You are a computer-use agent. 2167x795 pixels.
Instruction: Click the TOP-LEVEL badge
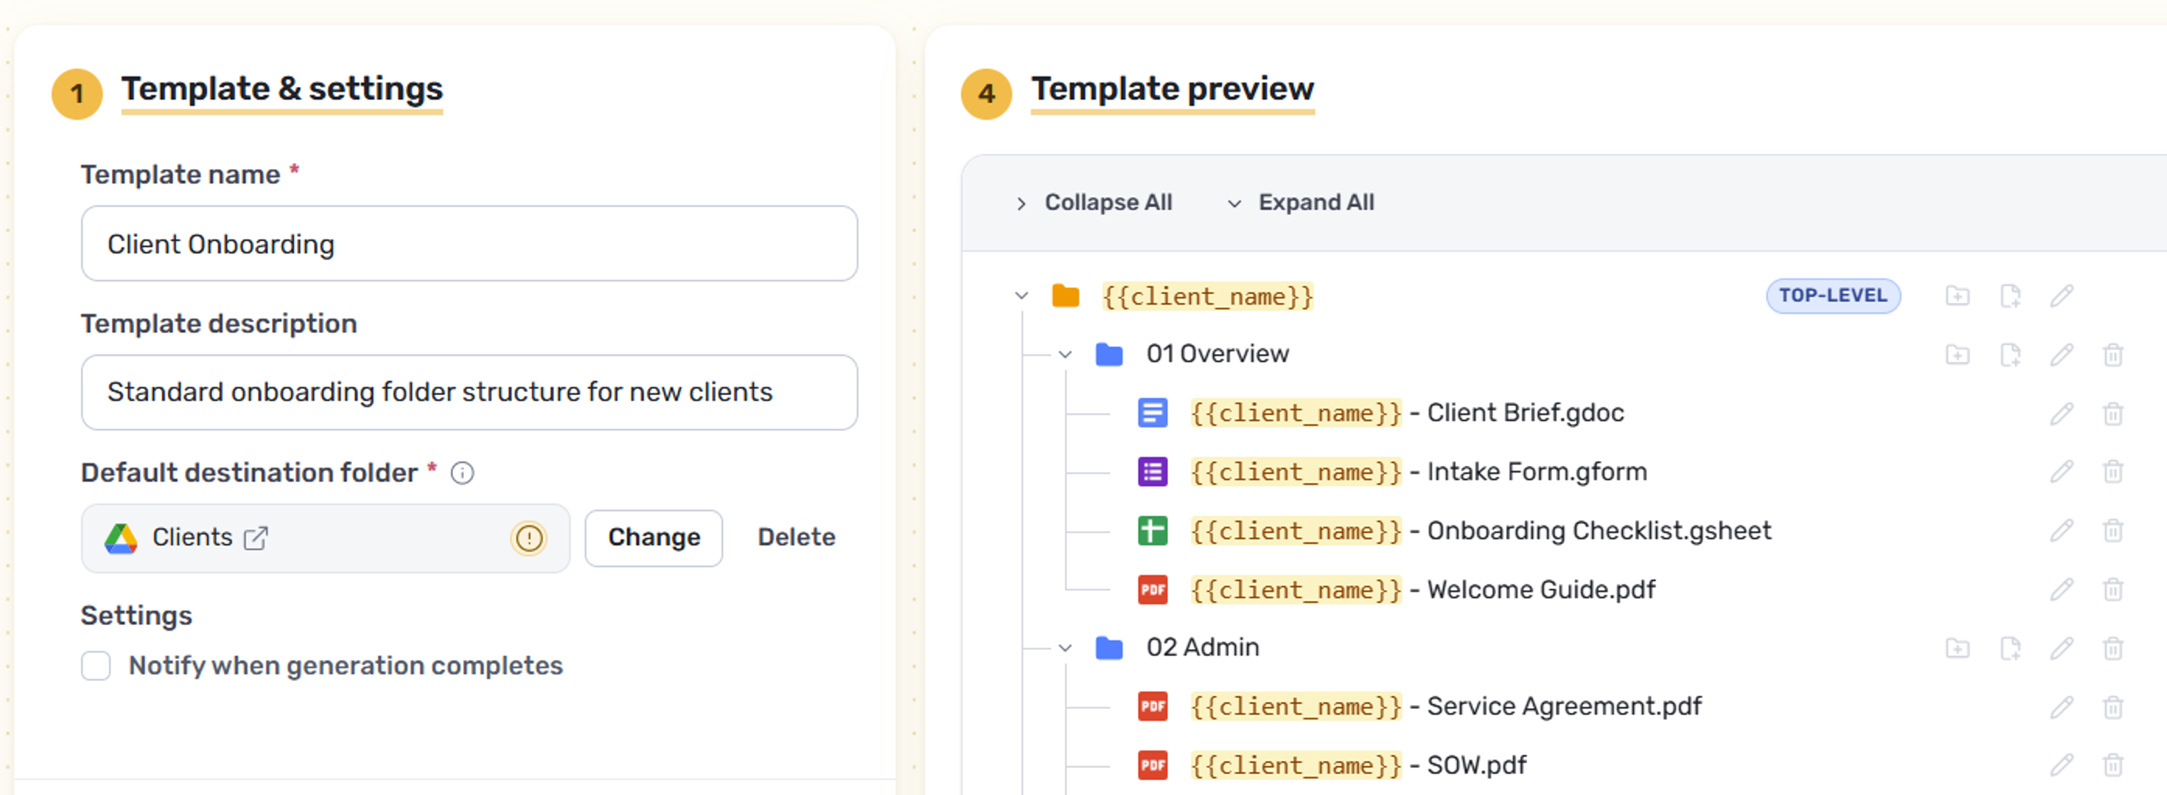click(1833, 296)
